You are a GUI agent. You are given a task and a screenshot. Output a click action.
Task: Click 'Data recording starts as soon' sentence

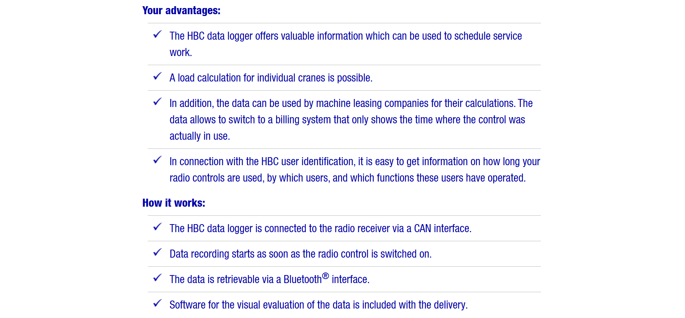click(300, 254)
